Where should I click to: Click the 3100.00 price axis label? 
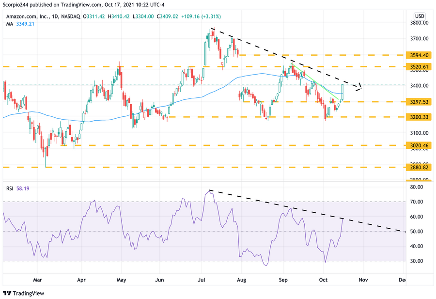tap(420, 133)
